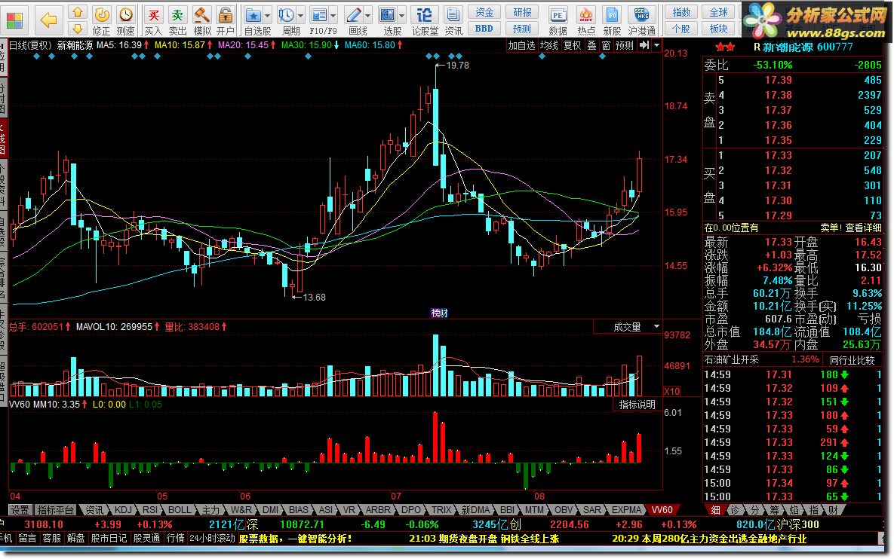Expand the F10/F9 dropdown arrow

coord(333,15)
